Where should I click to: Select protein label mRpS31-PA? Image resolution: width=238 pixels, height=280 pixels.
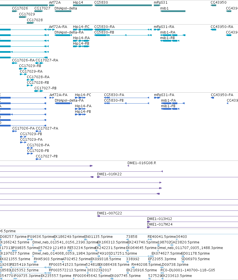click(164, 95)
